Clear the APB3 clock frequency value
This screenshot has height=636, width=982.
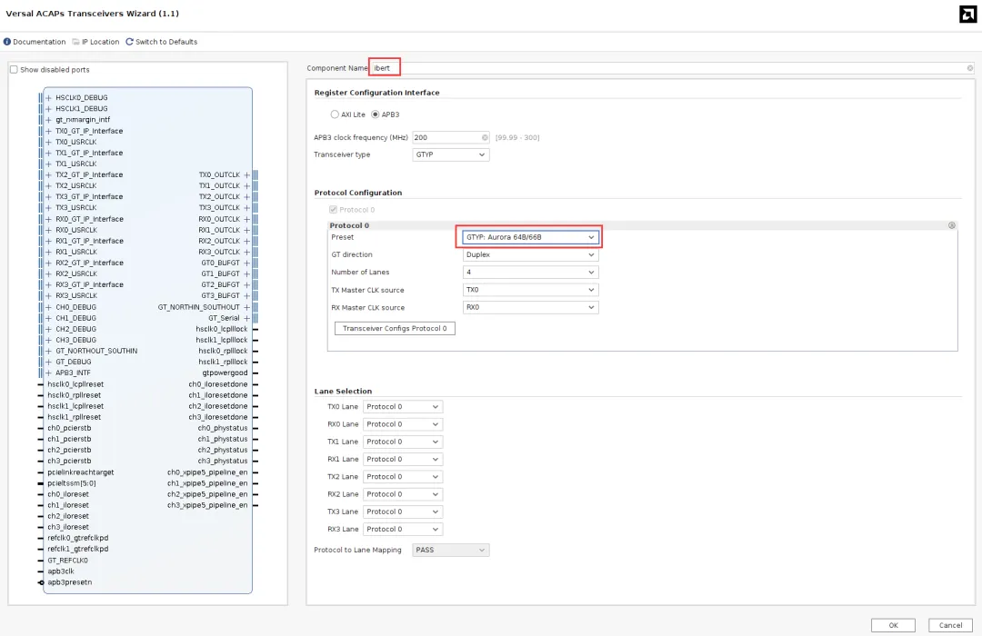point(485,137)
